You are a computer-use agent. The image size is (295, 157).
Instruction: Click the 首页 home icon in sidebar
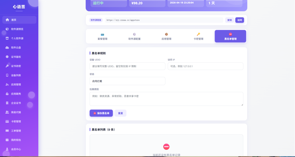(x=7, y=20)
